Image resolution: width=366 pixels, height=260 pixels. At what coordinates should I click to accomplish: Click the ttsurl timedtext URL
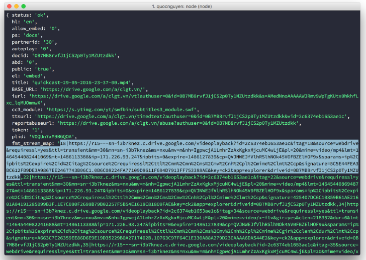coord(191,117)
